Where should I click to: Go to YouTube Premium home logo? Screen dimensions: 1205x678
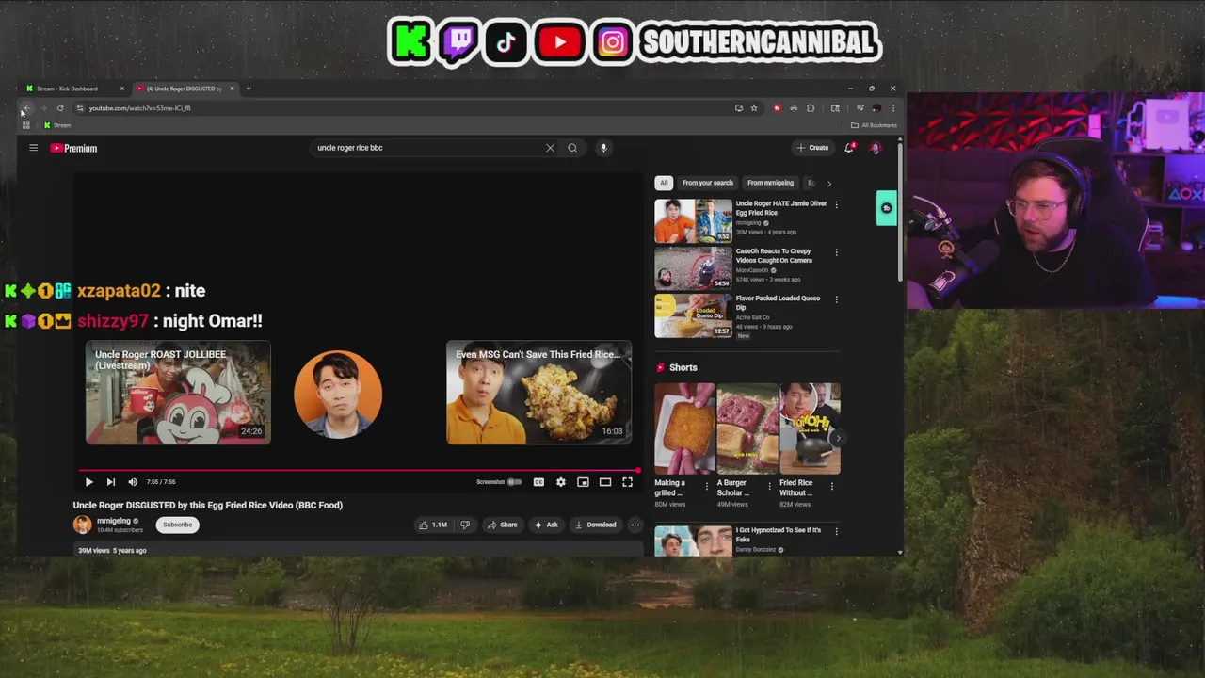[x=73, y=148]
